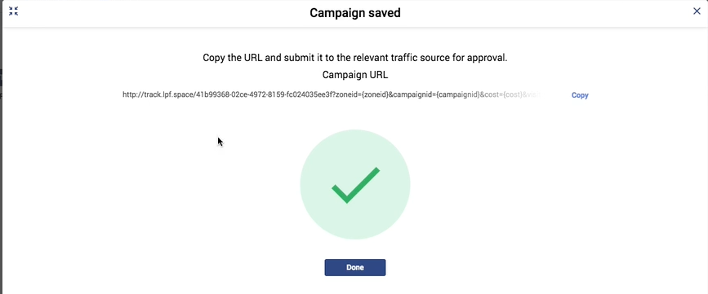The height and width of the screenshot is (294, 708).
Task: Click inside the campaign URL text field
Action: (332, 94)
